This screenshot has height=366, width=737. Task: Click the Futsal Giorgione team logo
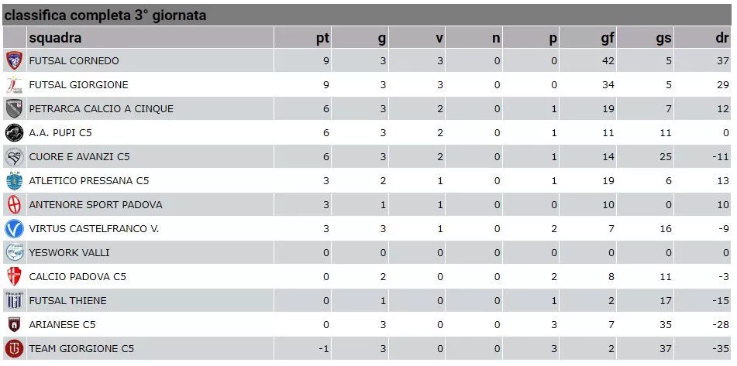(x=14, y=85)
